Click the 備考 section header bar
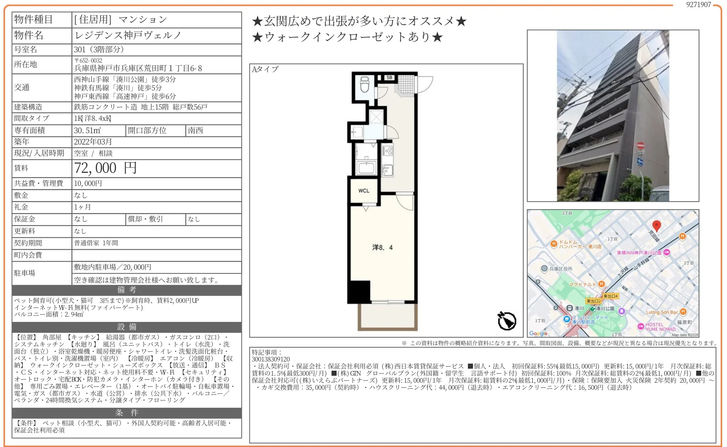Screen dimensions: 727x447 pos(127,290)
